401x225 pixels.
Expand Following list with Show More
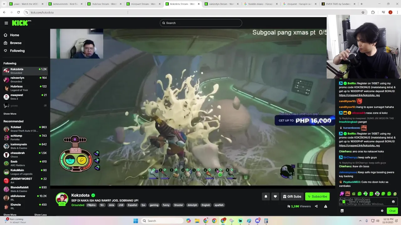(x=10, y=114)
